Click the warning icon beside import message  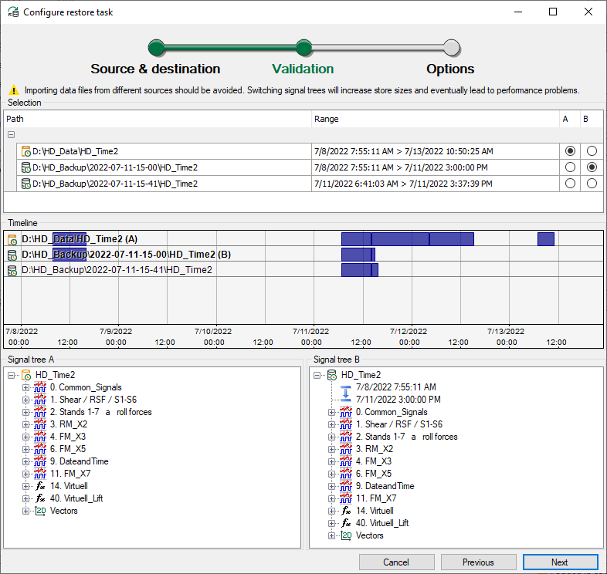pos(13,90)
